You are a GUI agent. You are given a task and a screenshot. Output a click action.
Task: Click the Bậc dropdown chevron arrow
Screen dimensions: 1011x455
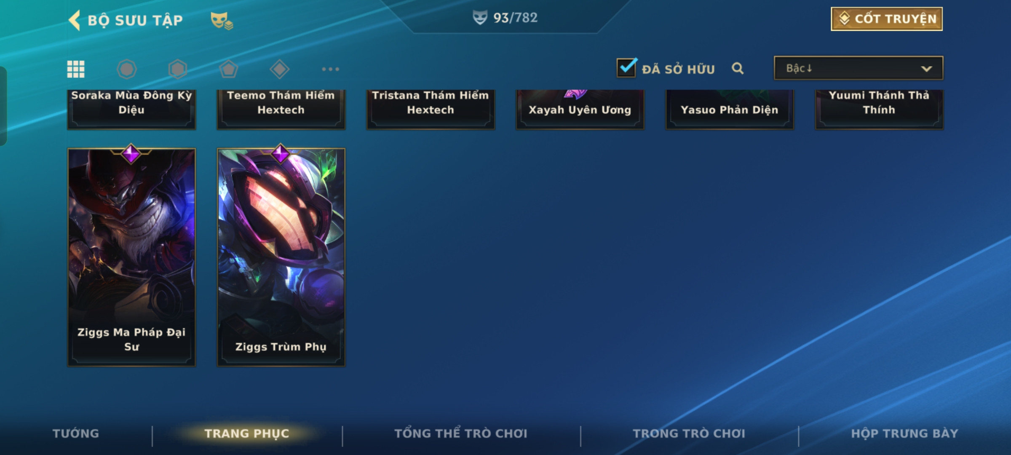926,69
